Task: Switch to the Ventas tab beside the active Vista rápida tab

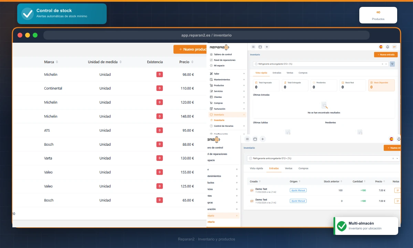Action: coord(290,73)
